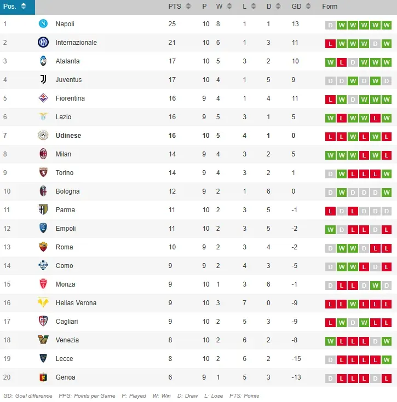397x402 pixels.
Task: Open the Bologna team link
Action: coord(67,191)
